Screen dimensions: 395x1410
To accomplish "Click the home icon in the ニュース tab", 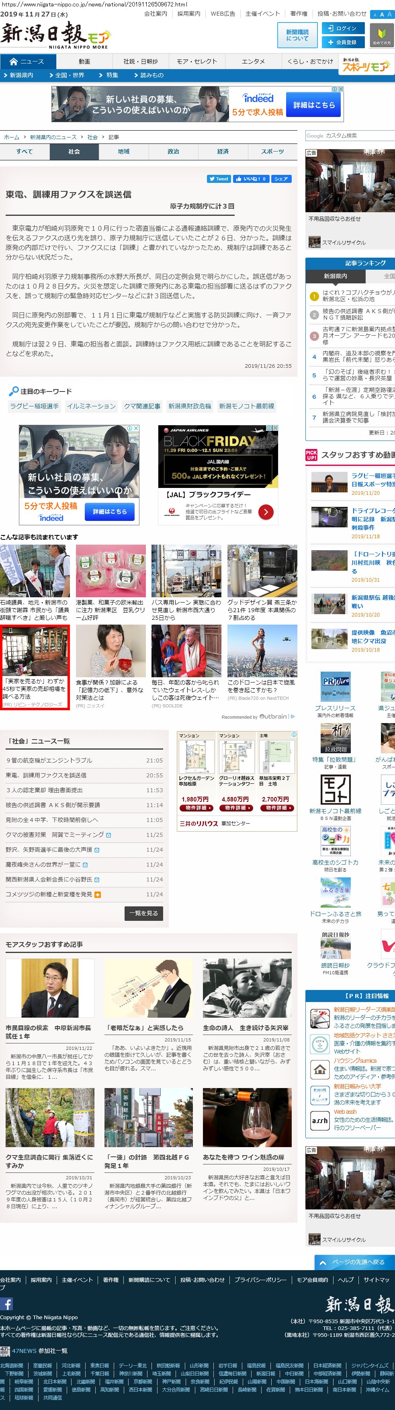I will (14, 61).
